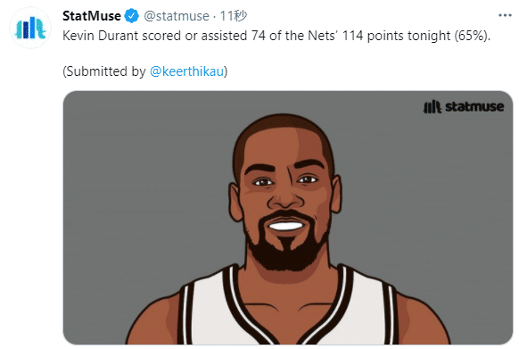
Task: Click the statmuse wordmark in image corner
Action: pos(474,107)
